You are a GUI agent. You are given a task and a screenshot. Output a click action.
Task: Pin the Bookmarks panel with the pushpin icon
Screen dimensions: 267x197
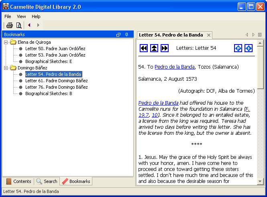pos(127,35)
